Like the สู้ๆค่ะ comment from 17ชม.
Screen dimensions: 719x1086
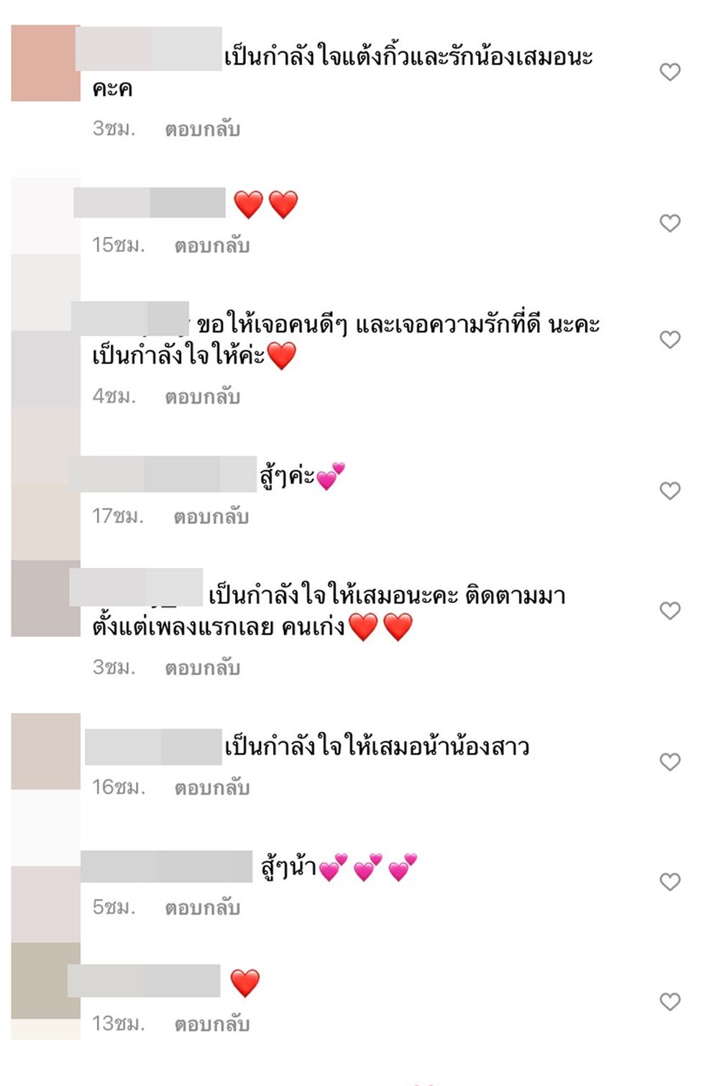pyautogui.click(x=670, y=491)
